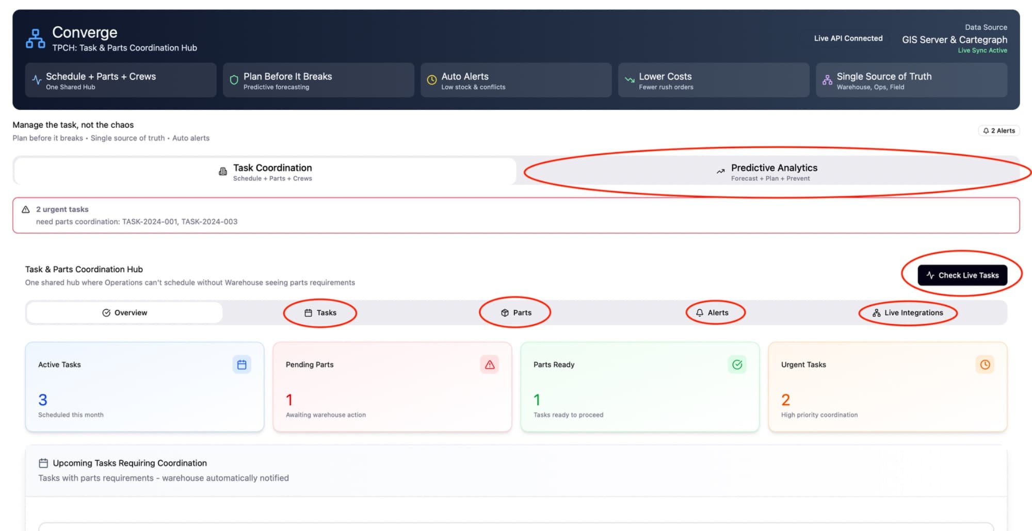
Task: Click the calendar icon on Active Tasks card
Action: pos(241,364)
